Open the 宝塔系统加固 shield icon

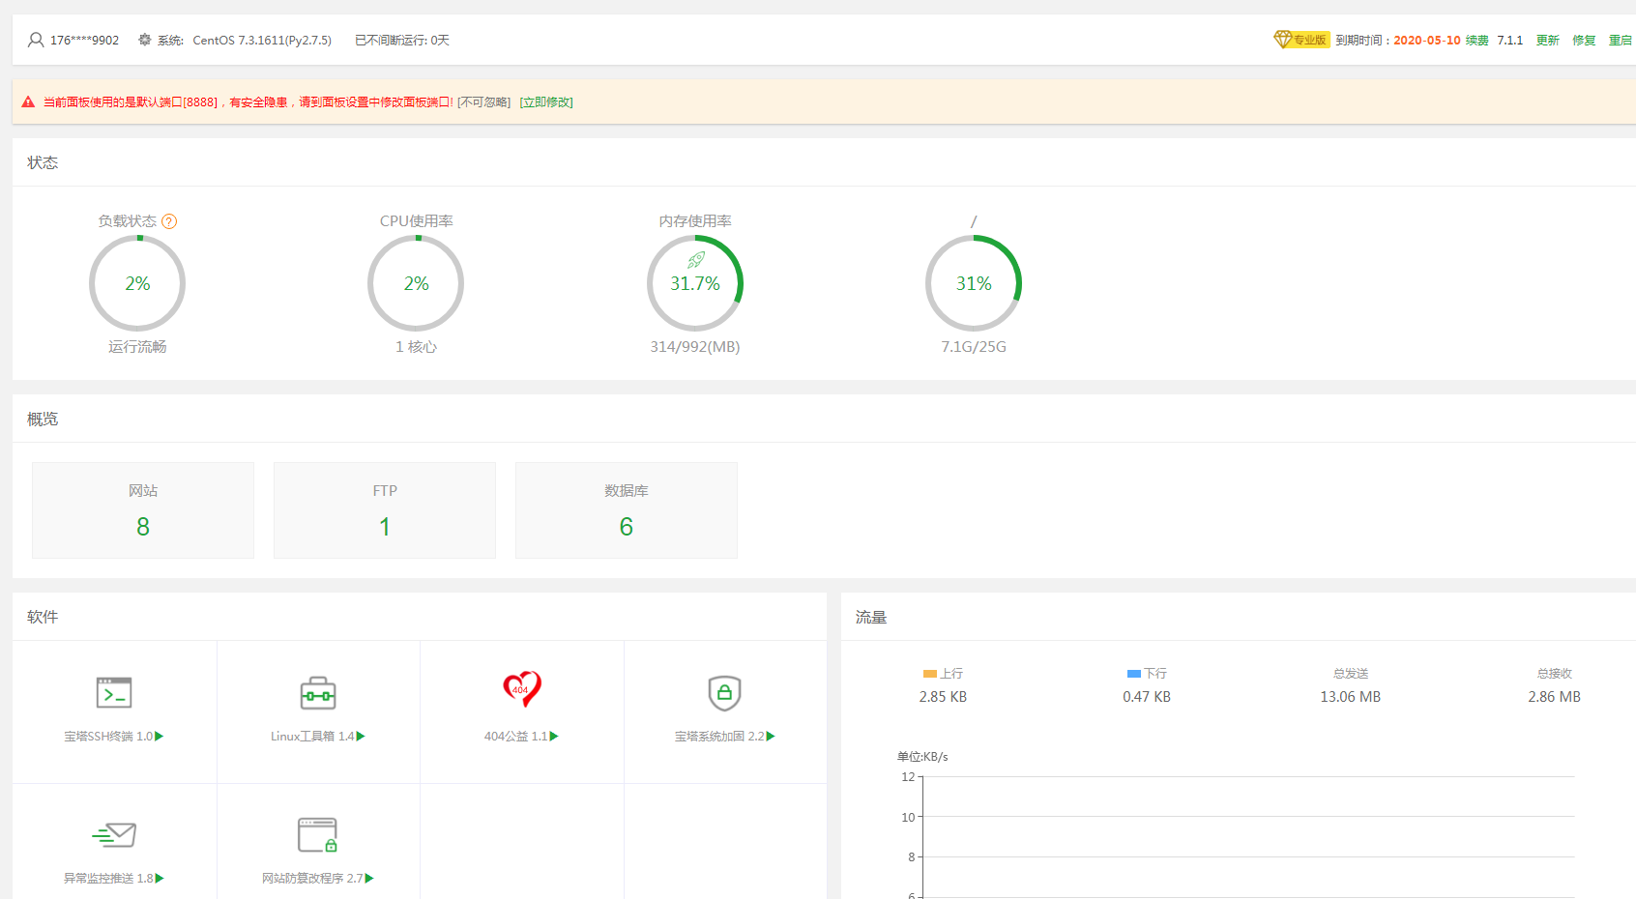[724, 693]
